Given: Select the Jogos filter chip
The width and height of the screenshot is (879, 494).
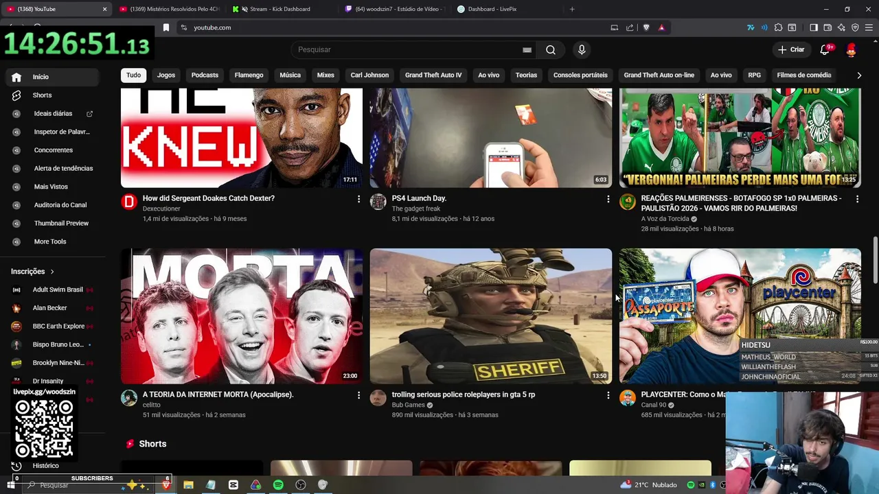Looking at the screenshot, I should click(x=166, y=75).
